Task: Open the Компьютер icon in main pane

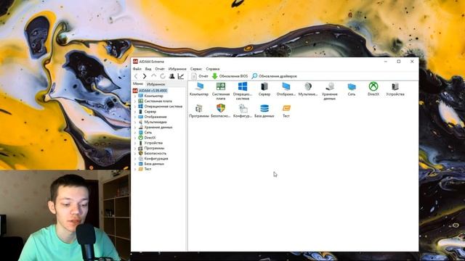Action: coord(199,89)
